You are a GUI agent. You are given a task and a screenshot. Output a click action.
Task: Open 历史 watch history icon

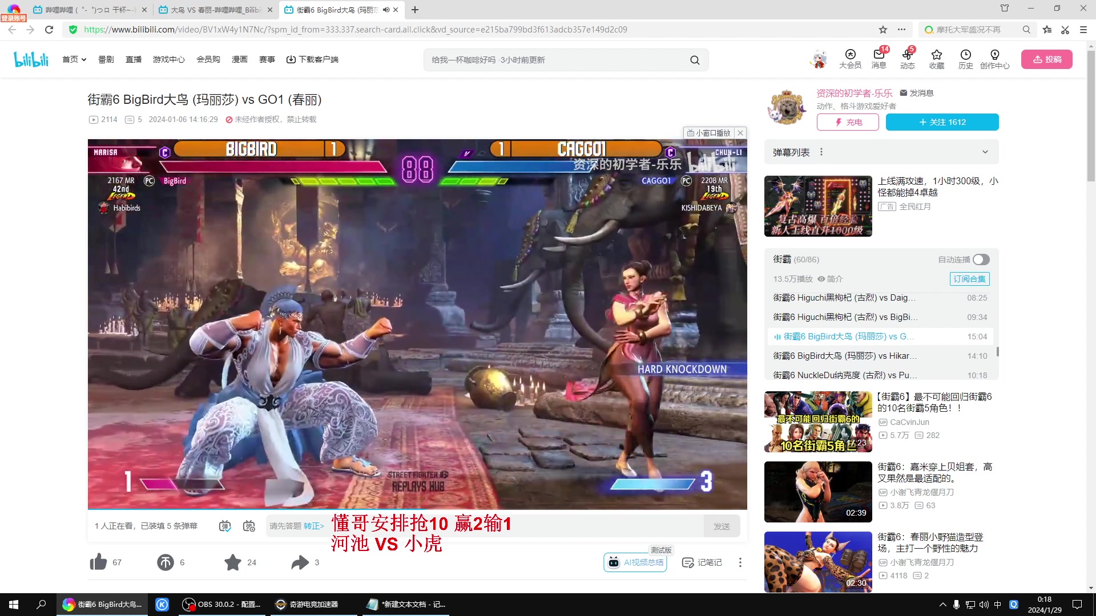[965, 59]
